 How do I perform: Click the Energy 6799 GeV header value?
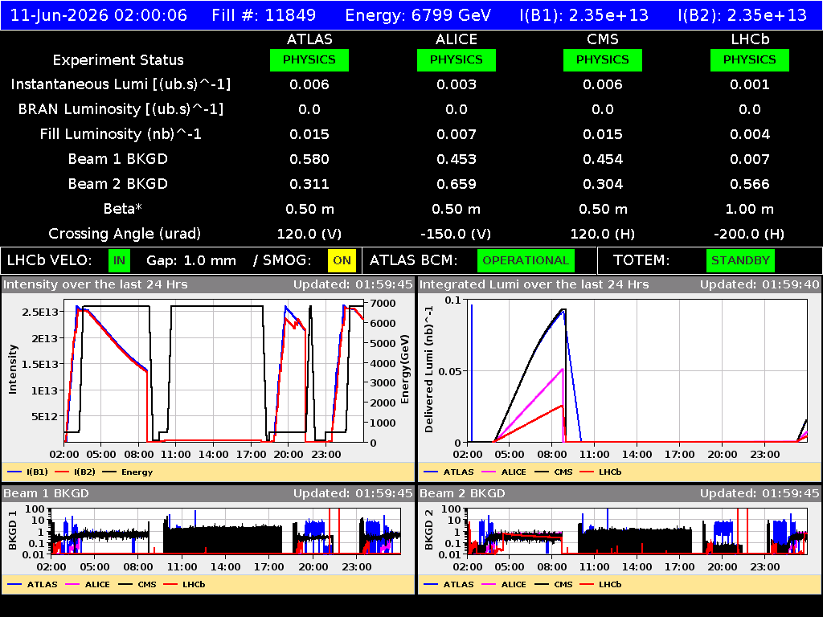click(x=418, y=14)
